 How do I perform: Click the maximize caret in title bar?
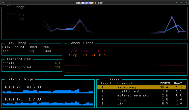pyautogui.click(x=181, y=3)
